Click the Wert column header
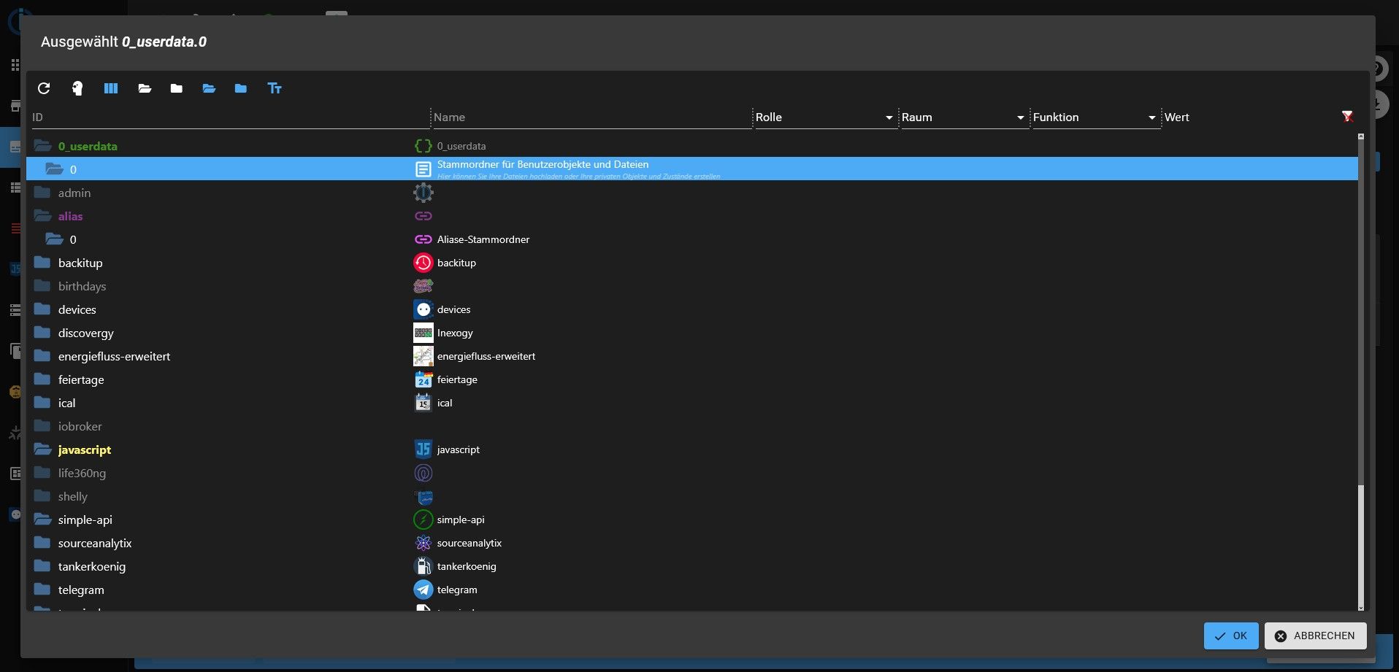1399x672 pixels. coord(1177,117)
